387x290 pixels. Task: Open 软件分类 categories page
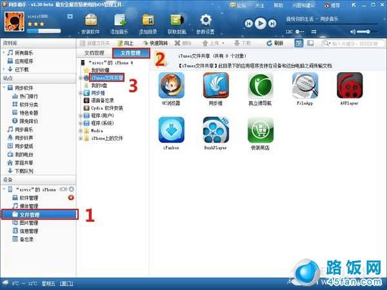pyautogui.click(x=28, y=104)
